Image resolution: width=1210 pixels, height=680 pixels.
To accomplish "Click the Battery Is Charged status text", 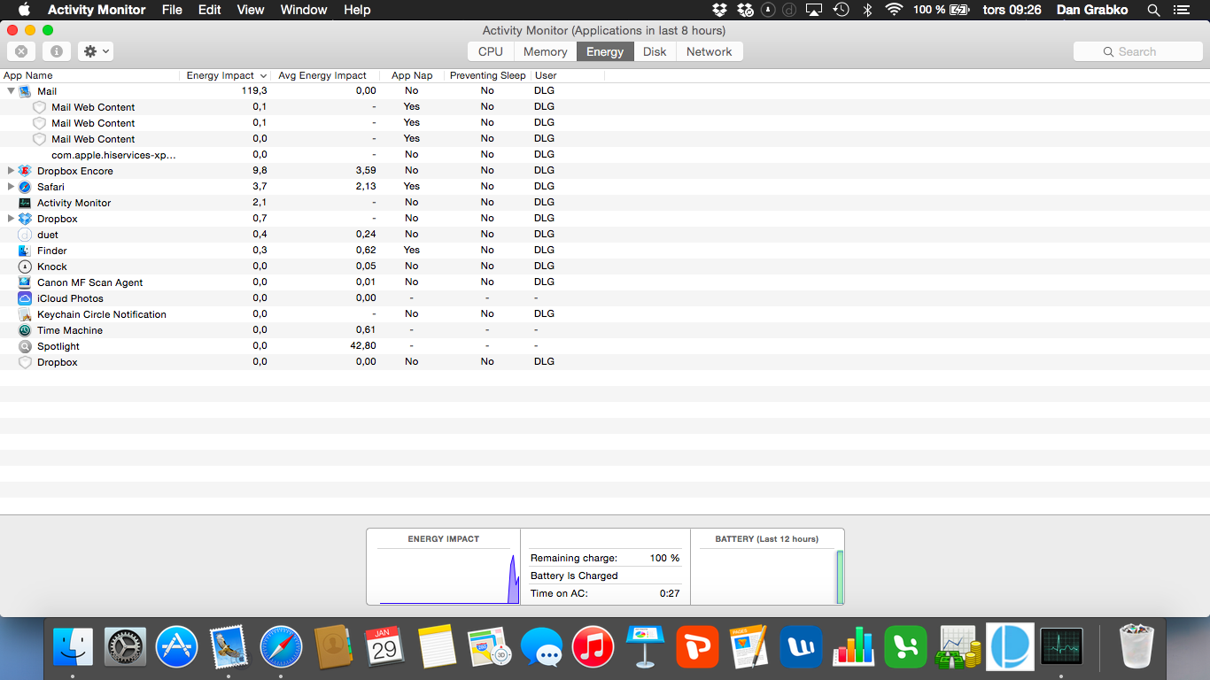I will 574,576.
